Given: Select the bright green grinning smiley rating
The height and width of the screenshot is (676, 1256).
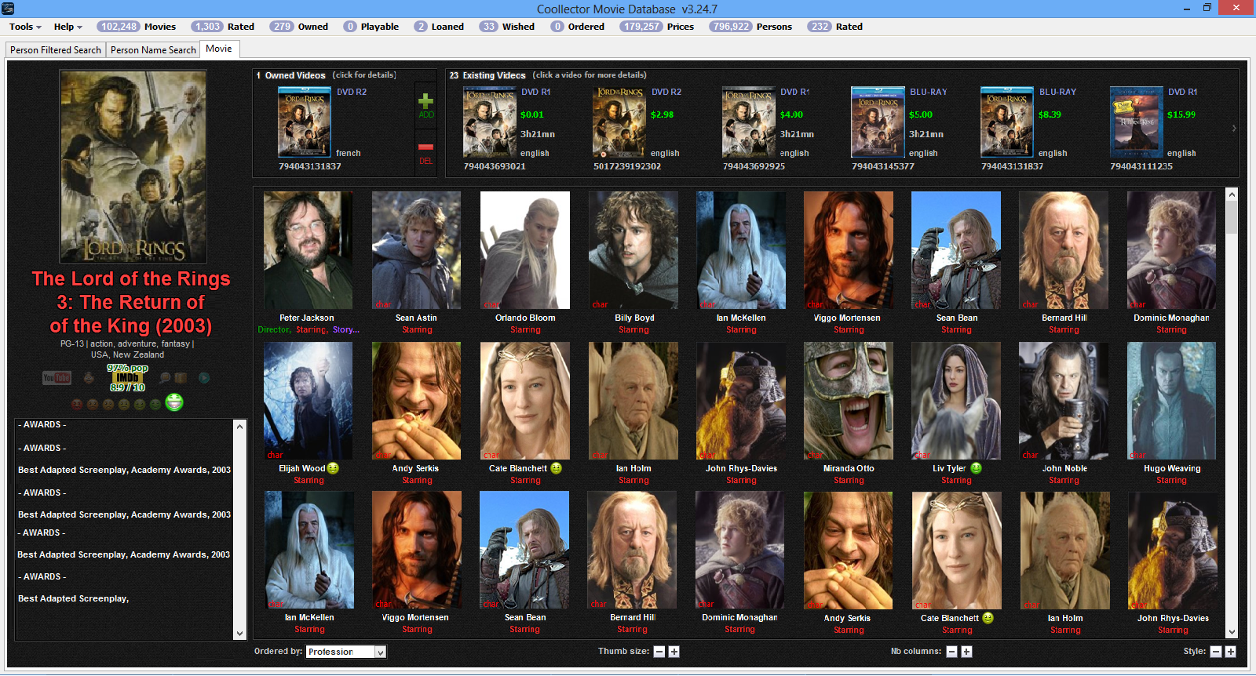Looking at the screenshot, I should point(174,402).
